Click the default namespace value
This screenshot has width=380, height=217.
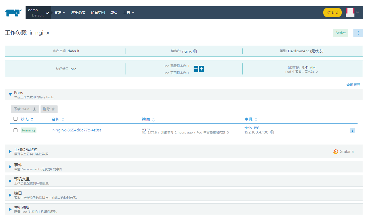click(73, 51)
